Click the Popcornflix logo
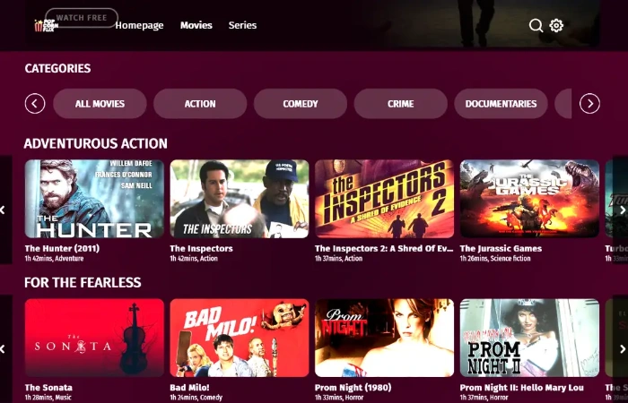The width and height of the screenshot is (628, 403). (x=47, y=26)
